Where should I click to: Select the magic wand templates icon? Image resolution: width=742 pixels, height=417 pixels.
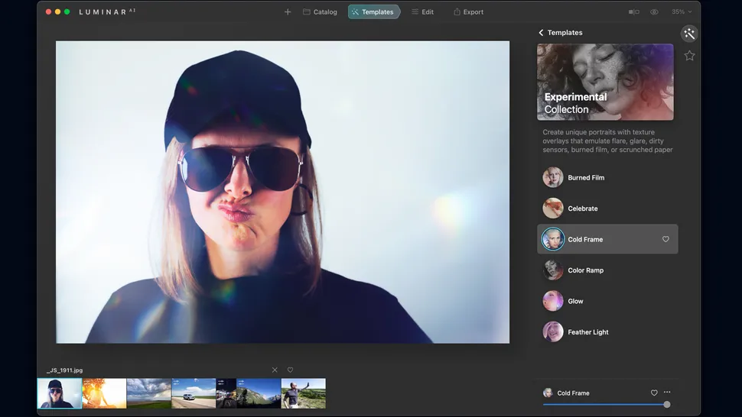(x=689, y=34)
